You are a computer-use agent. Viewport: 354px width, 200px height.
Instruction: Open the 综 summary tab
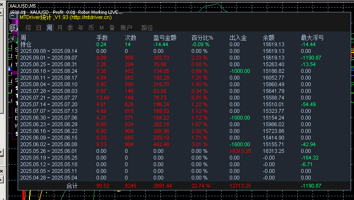(28, 28)
